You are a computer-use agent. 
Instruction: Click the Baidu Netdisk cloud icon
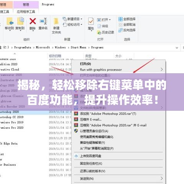(x=76, y=156)
